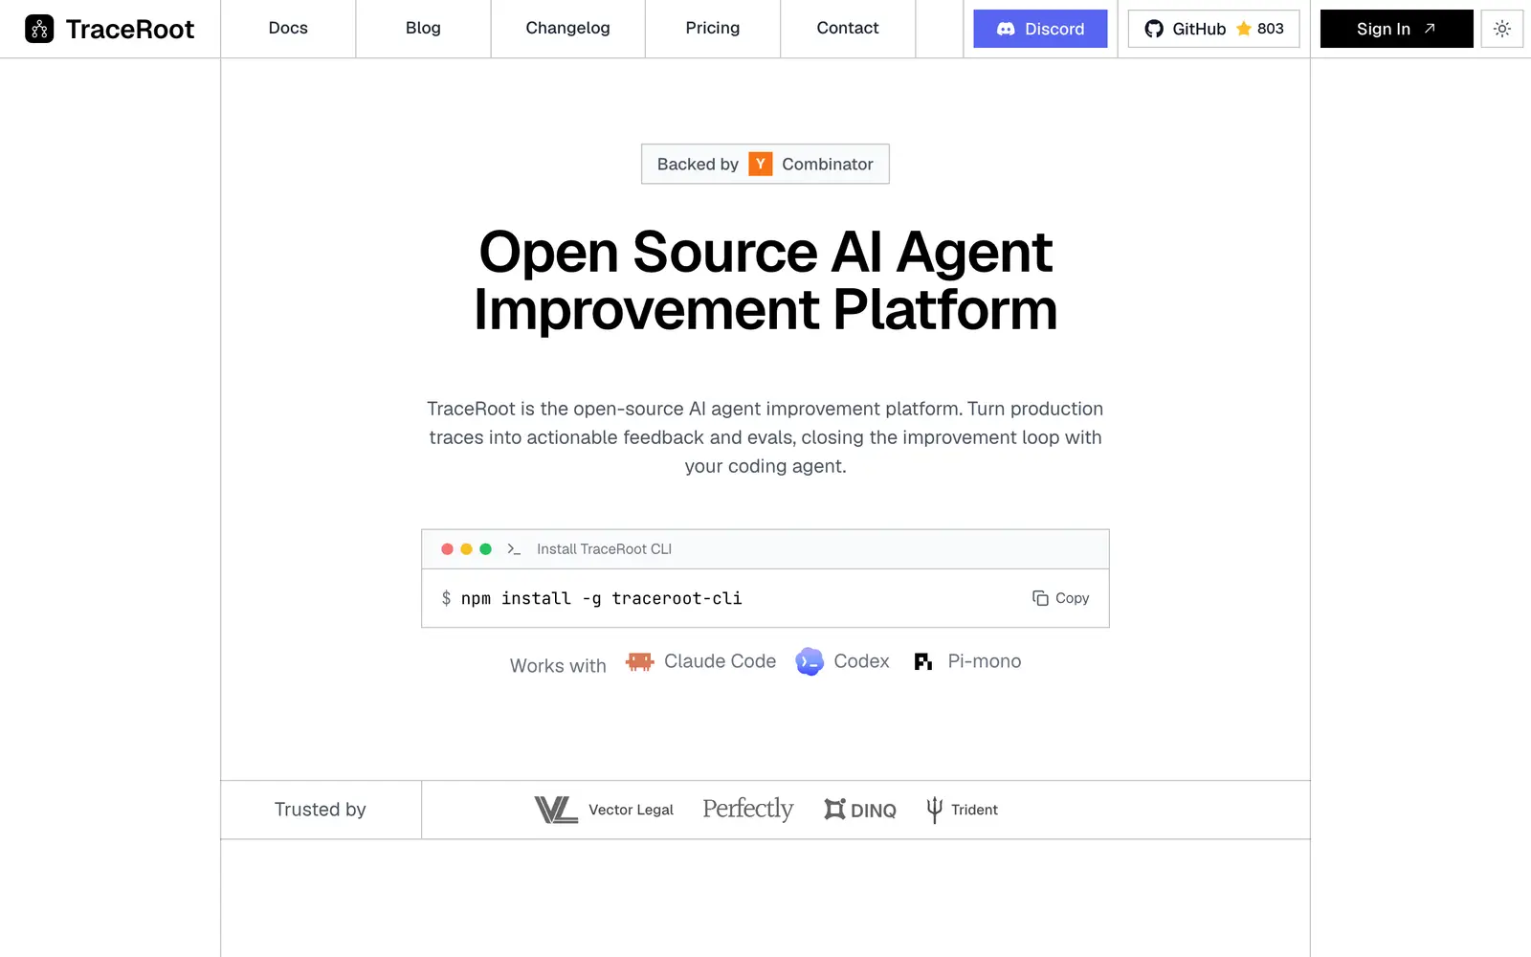
Task: Click the Perfectly logo
Action: [x=748, y=810]
